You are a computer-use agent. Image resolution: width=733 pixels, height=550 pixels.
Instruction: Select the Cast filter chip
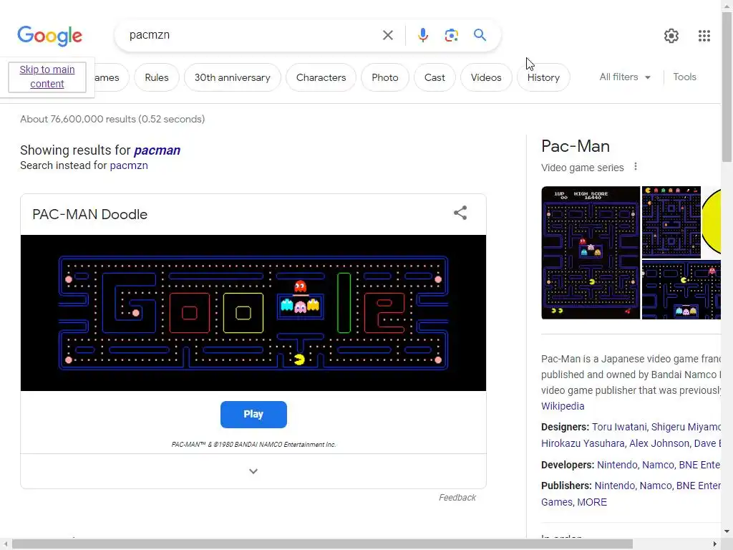(x=435, y=77)
